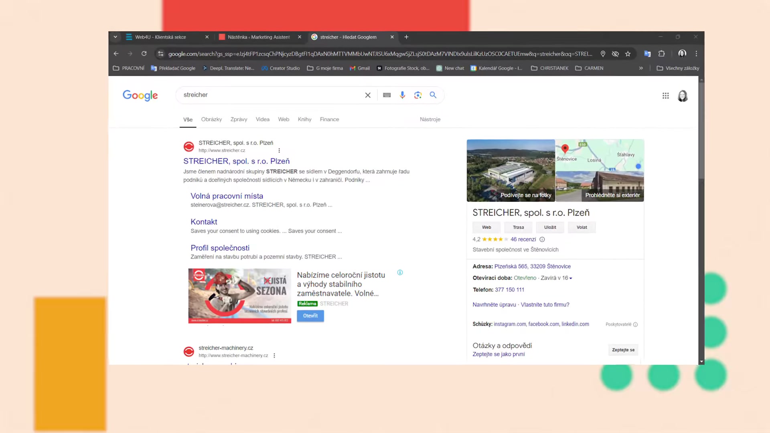
Task: Open the Prohlédněte si exteriér thumbnail
Action: (x=600, y=186)
